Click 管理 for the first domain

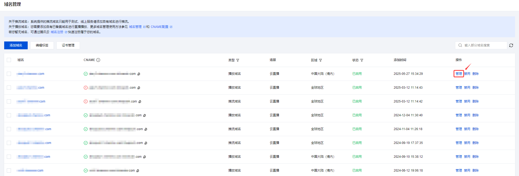click(x=459, y=74)
